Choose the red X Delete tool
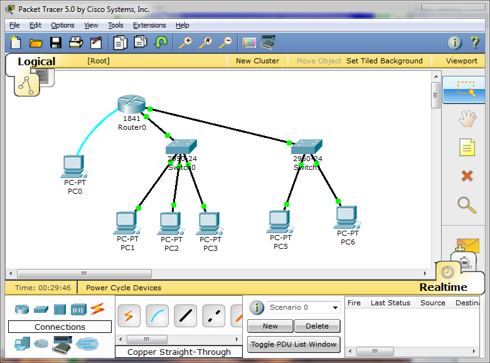This screenshot has height=363, width=490. (x=467, y=176)
